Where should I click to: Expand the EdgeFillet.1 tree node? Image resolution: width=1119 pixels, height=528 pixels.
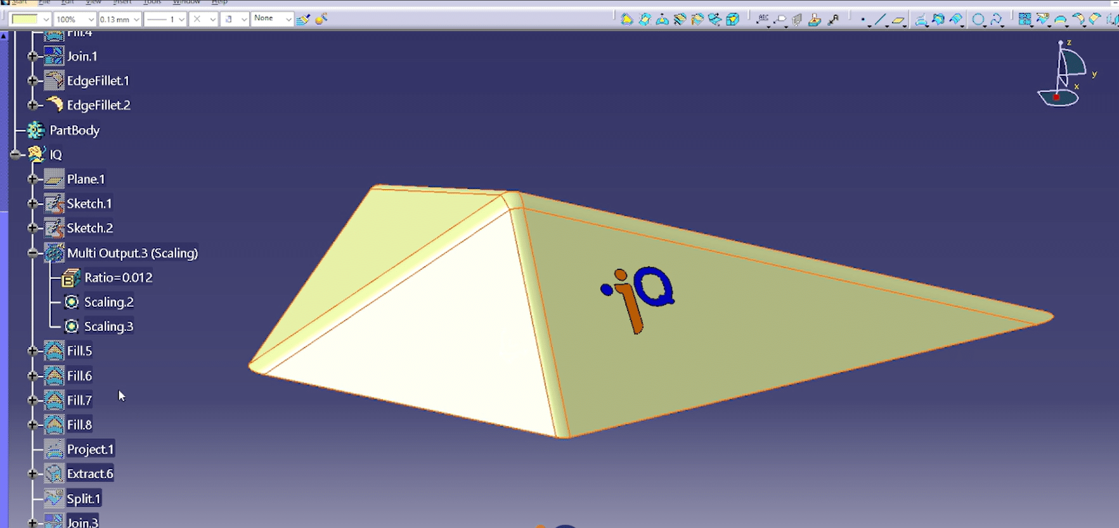coord(32,80)
